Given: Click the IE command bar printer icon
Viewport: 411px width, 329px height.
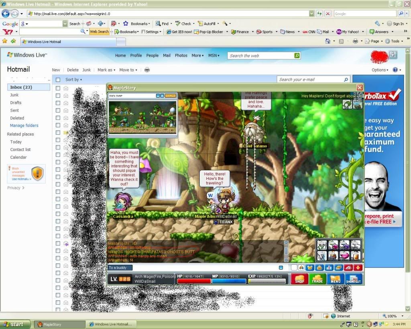Looking at the screenshot, I should 356,41.
